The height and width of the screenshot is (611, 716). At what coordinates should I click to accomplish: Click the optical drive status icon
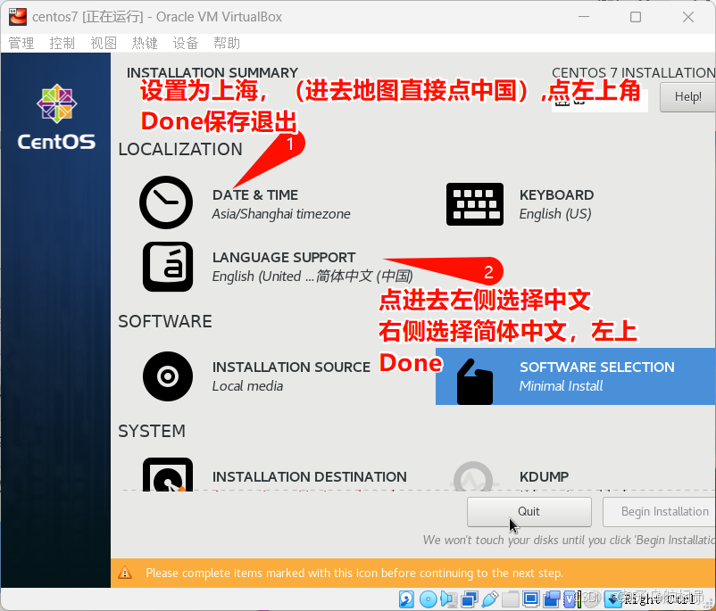tap(429, 599)
